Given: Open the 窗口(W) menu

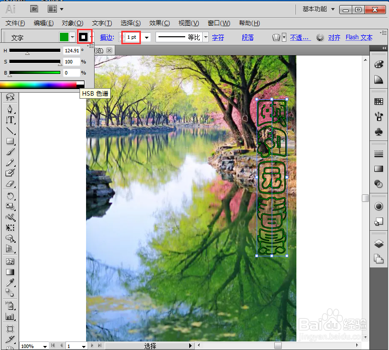Looking at the screenshot, I should pos(219,23).
